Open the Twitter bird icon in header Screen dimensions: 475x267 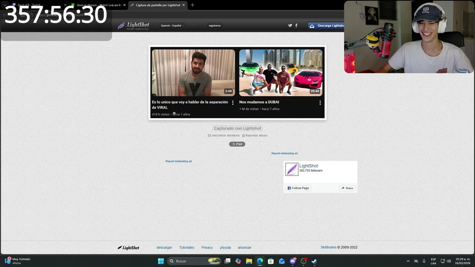point(290,26)
